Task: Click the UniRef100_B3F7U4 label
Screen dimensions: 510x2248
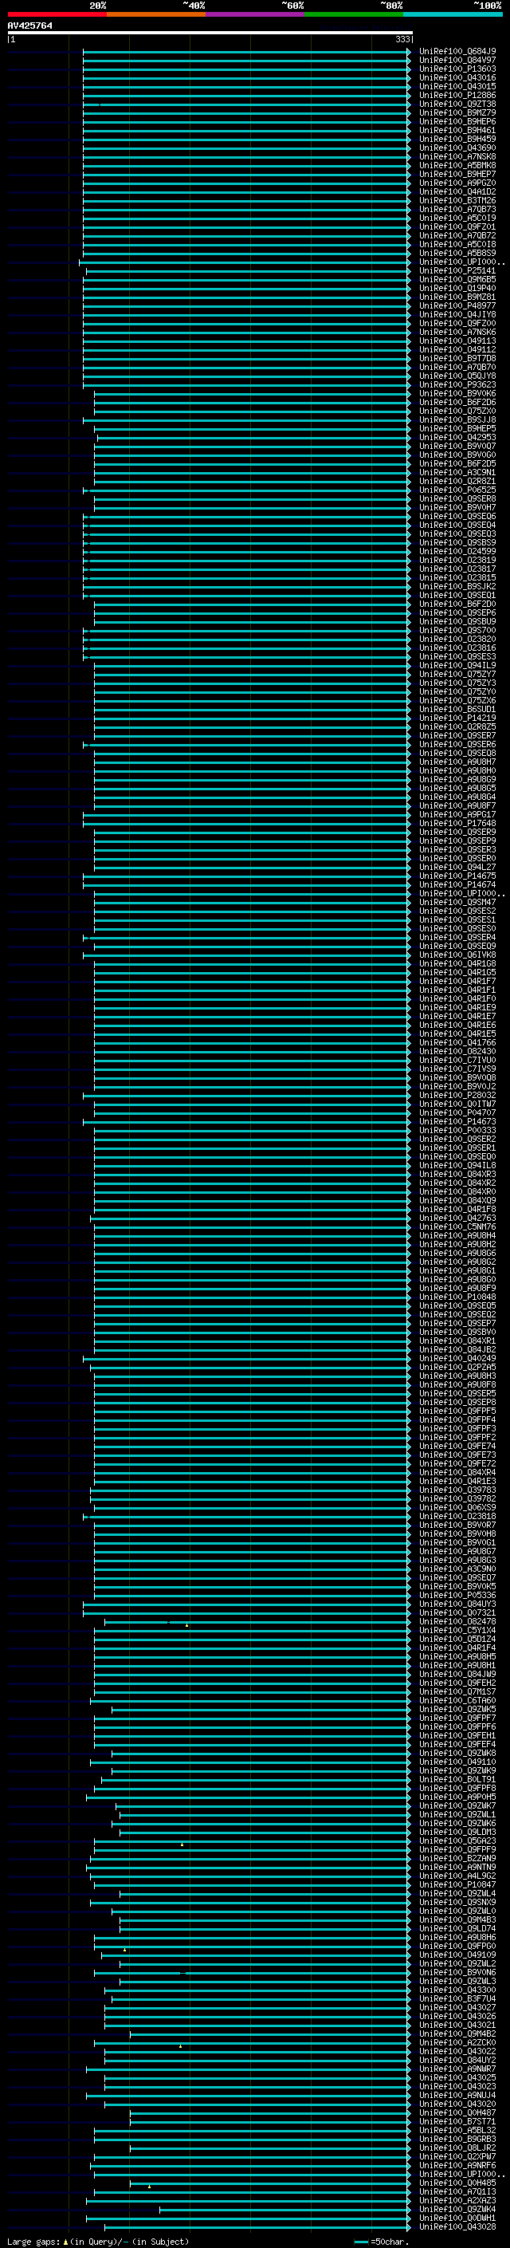Action: pos(457,1998)
